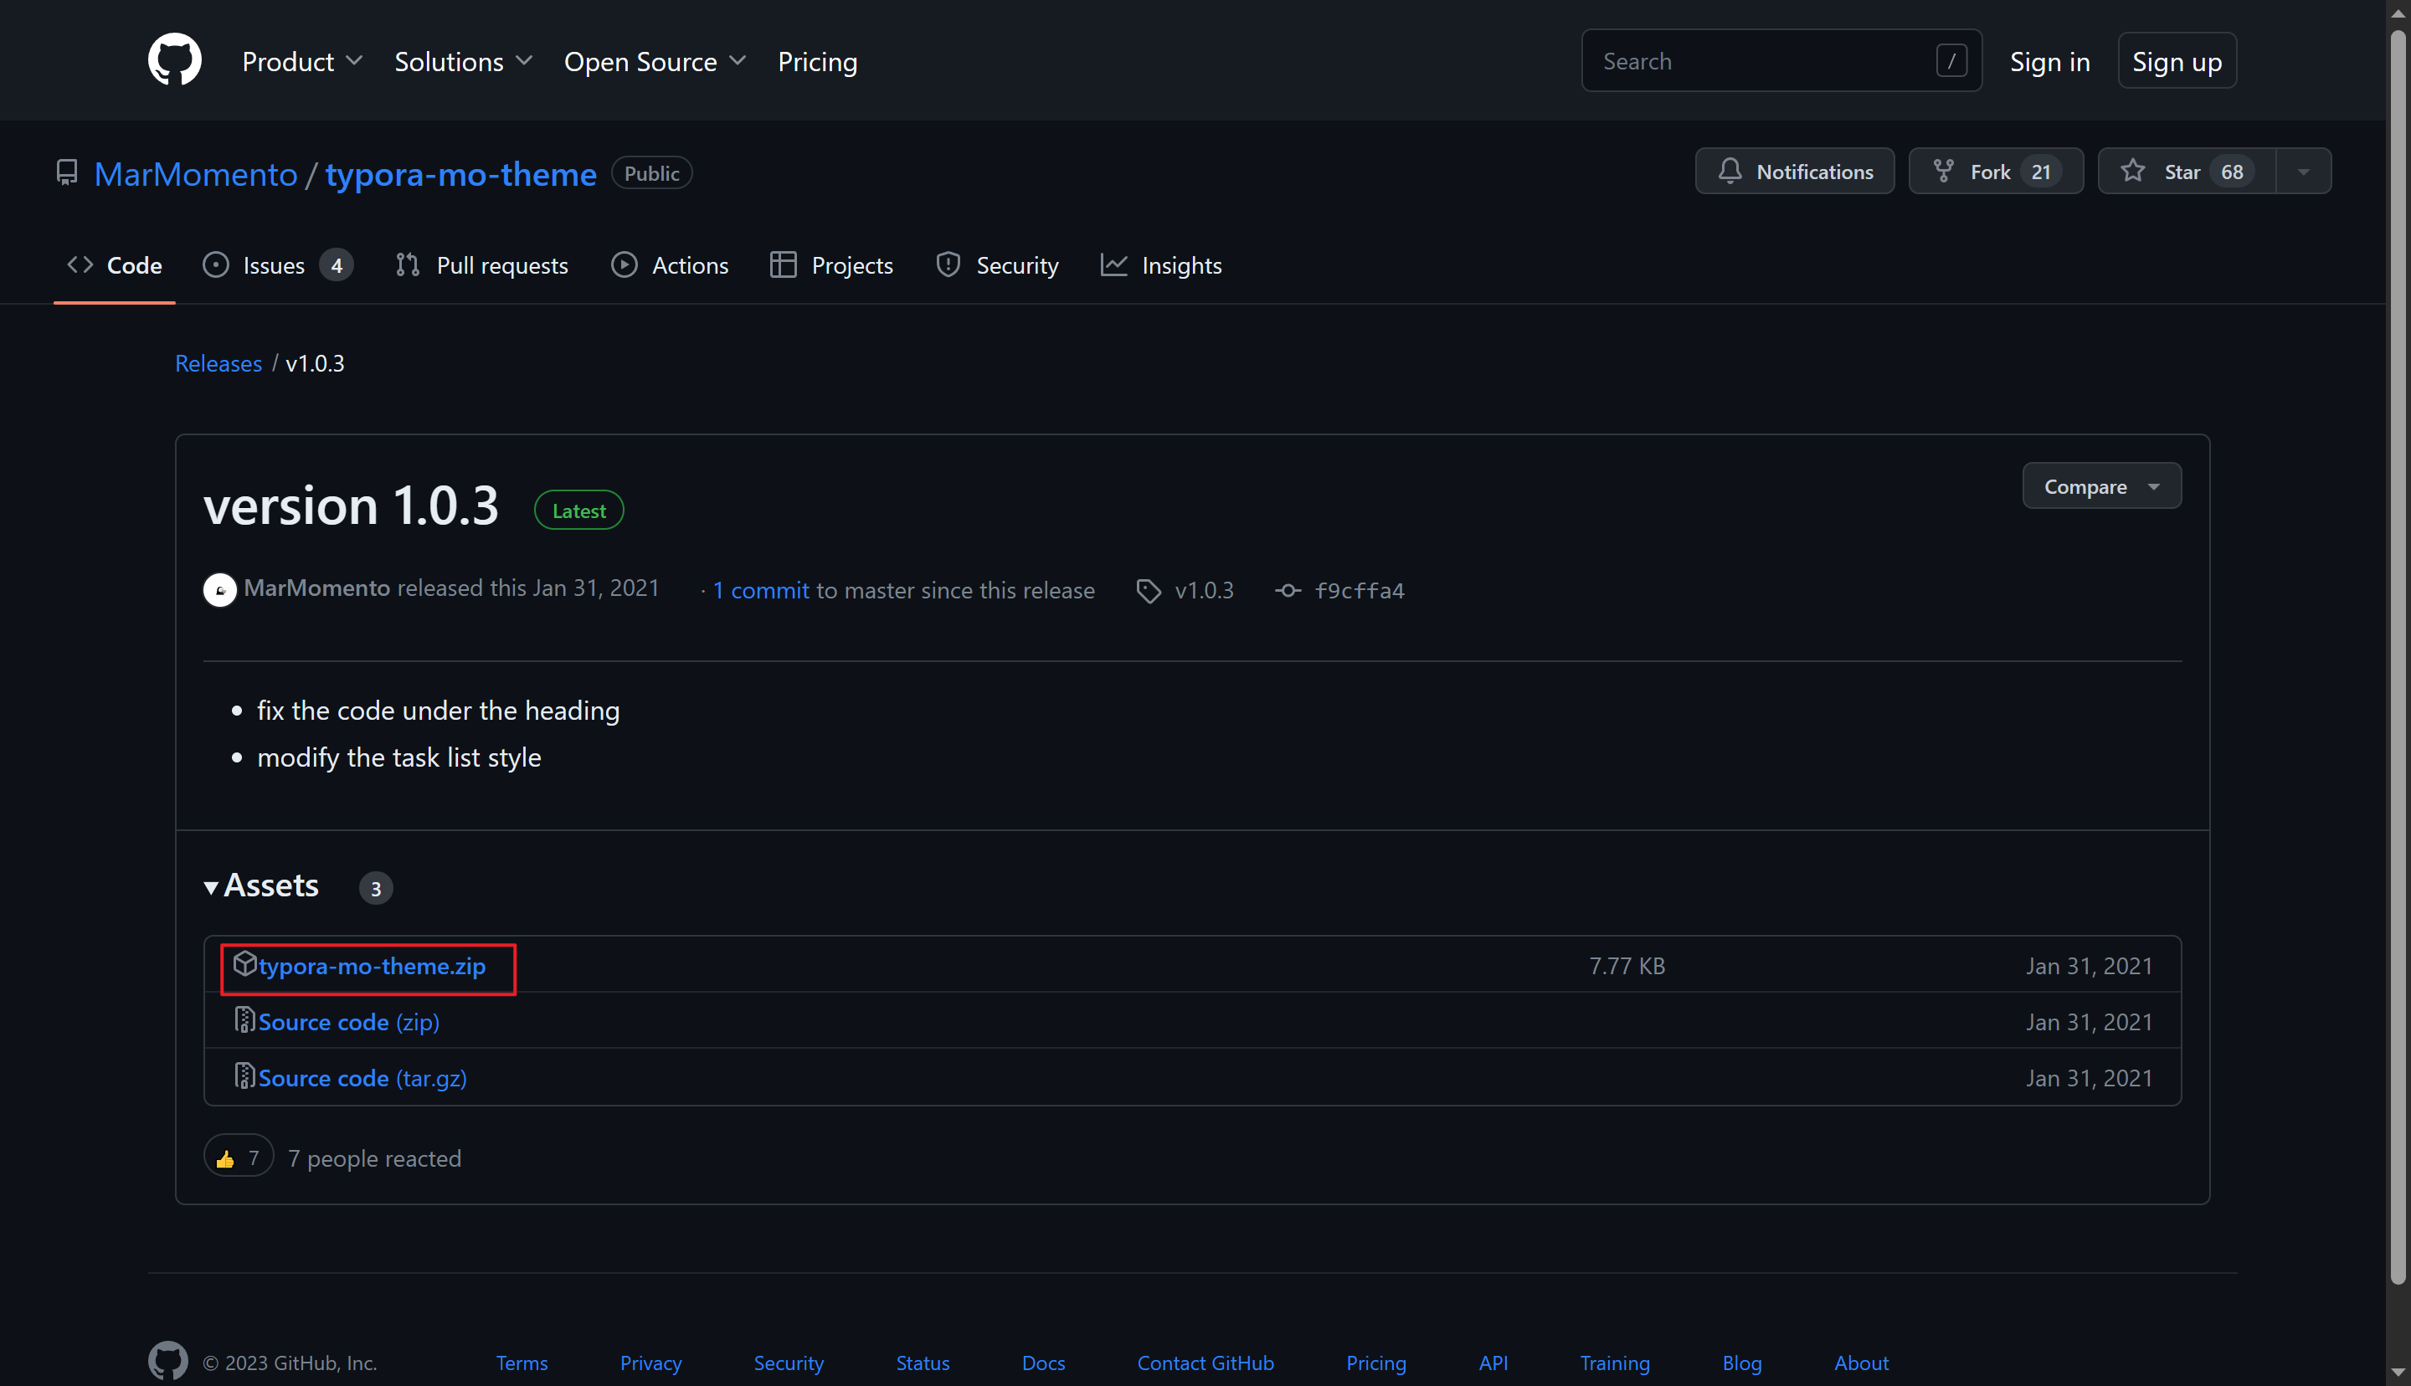The width and height of the screenshot is (2411, 1386).
Task: Click the file icon beside Source code (zip)
Action: click(x=244, y=1019)
